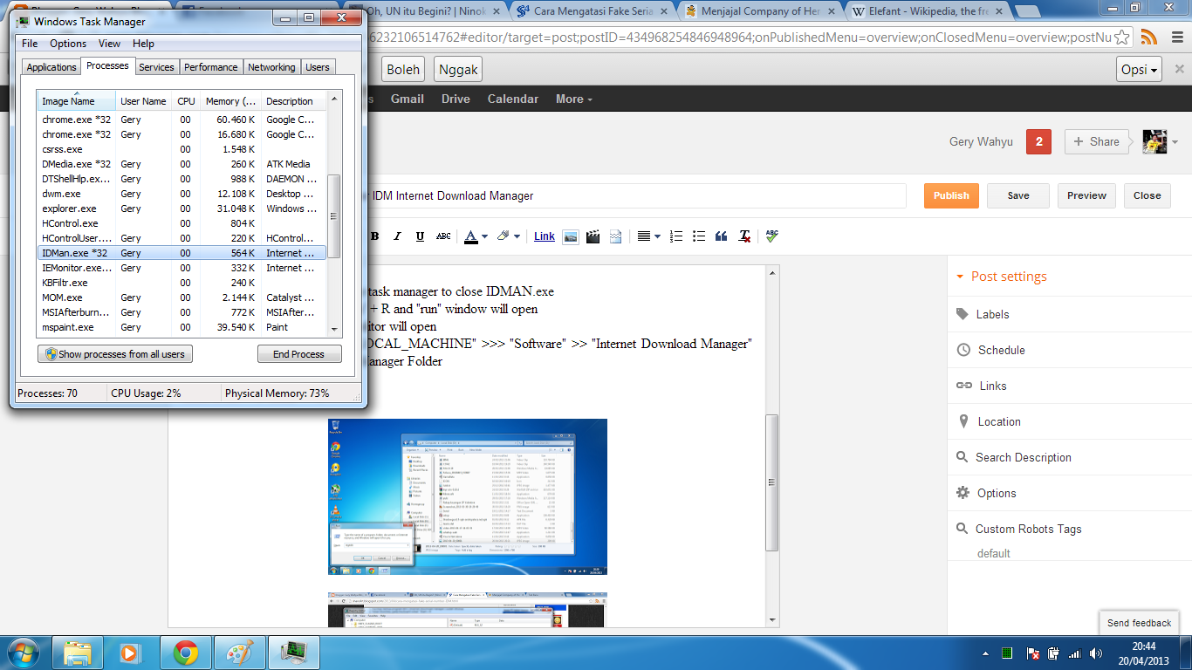The image size is (1192, 670).
Task: View the 2 Google+ notifications
Action: tap(1038, 141)
